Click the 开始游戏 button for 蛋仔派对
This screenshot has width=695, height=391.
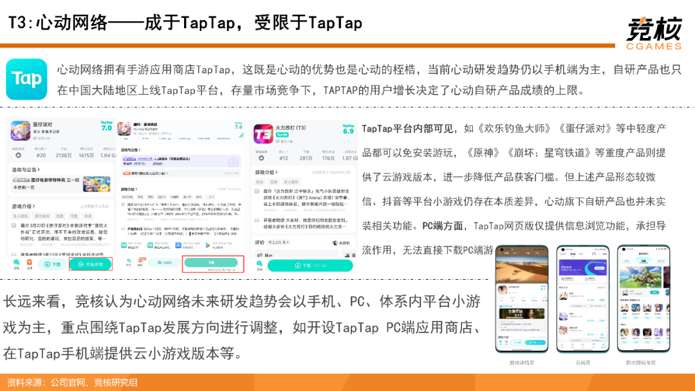click(x=91, y=264)
